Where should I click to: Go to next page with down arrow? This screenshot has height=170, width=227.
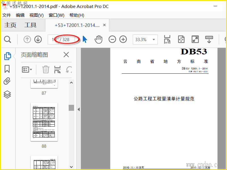pos(38,39)
